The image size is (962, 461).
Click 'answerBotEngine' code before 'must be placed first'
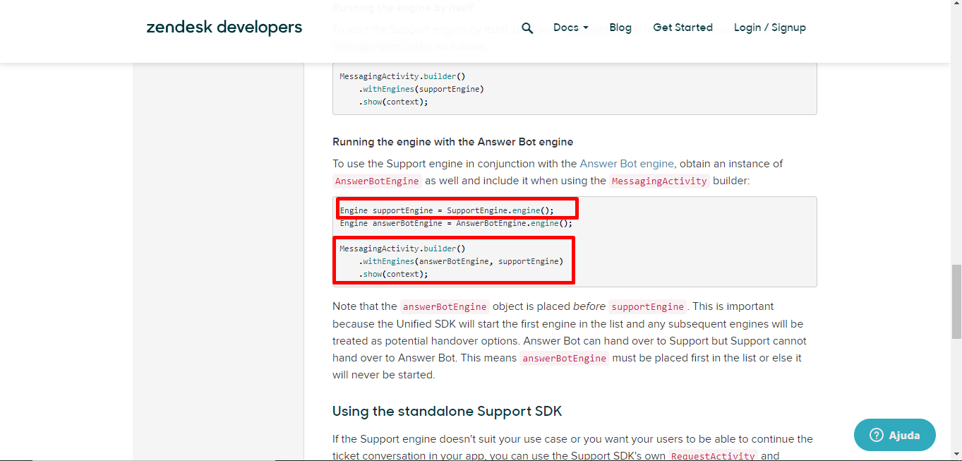(564, 358)
